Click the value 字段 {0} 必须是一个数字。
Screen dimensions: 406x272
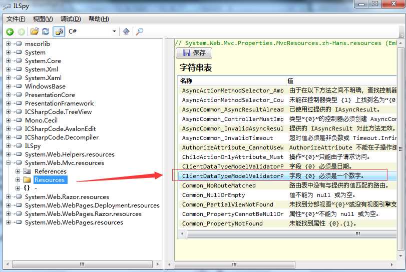(x=327, y=176)
